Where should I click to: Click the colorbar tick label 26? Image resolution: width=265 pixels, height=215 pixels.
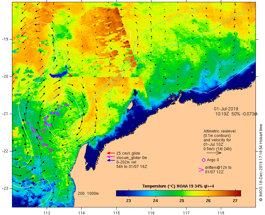209,200
